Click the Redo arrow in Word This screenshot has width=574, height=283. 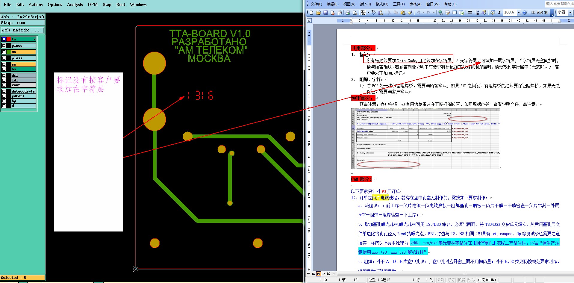point(428,13)
